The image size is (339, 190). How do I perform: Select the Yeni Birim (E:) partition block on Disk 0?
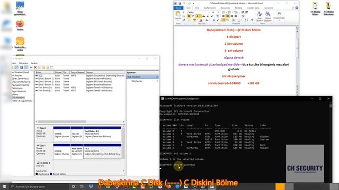click(x=102, y=134)
